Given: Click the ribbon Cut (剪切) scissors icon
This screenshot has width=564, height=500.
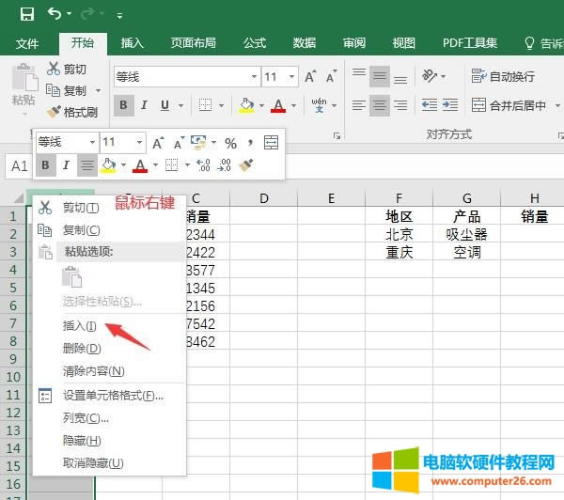Looking at the screenshot, I should coord(54,69).
